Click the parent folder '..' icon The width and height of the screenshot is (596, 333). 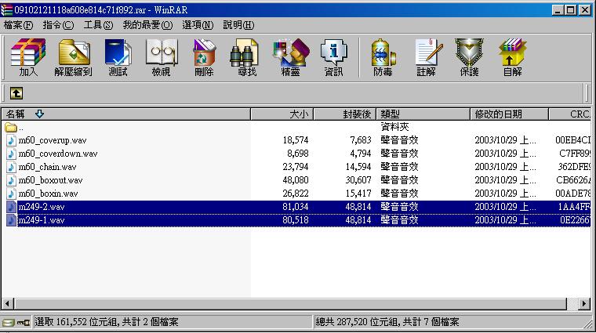(x=11, y=127)
